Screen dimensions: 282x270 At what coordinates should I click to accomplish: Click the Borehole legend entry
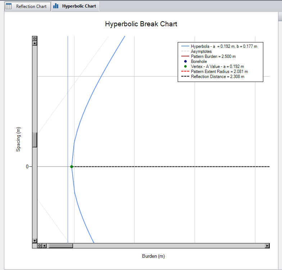click(195, 61)
